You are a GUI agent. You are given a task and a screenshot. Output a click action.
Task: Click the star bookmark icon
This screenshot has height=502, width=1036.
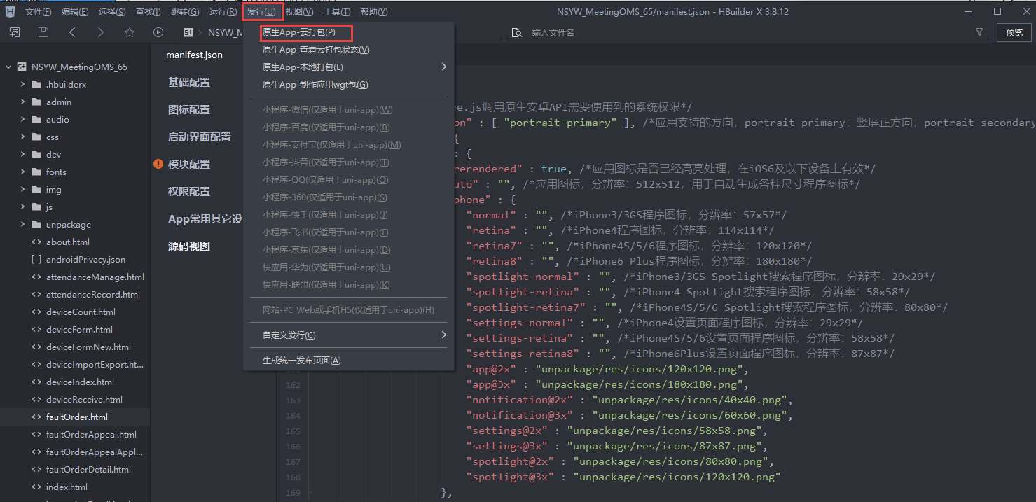pos(130,32)
